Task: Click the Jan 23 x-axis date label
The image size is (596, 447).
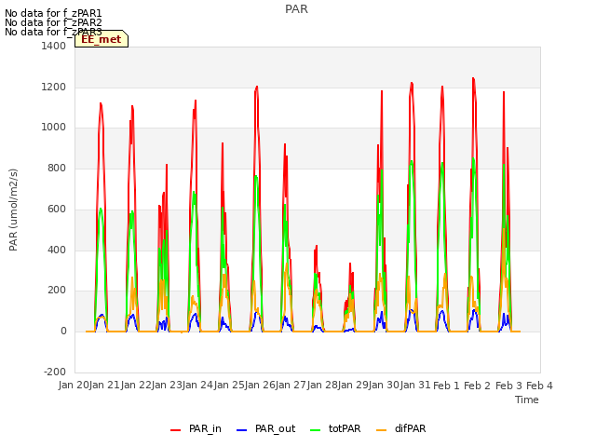Action: click(x=167, y=386)
